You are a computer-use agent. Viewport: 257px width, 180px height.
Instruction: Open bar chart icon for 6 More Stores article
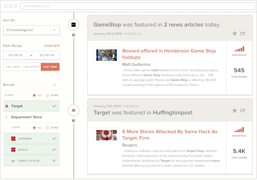click(x=239, y=130)
